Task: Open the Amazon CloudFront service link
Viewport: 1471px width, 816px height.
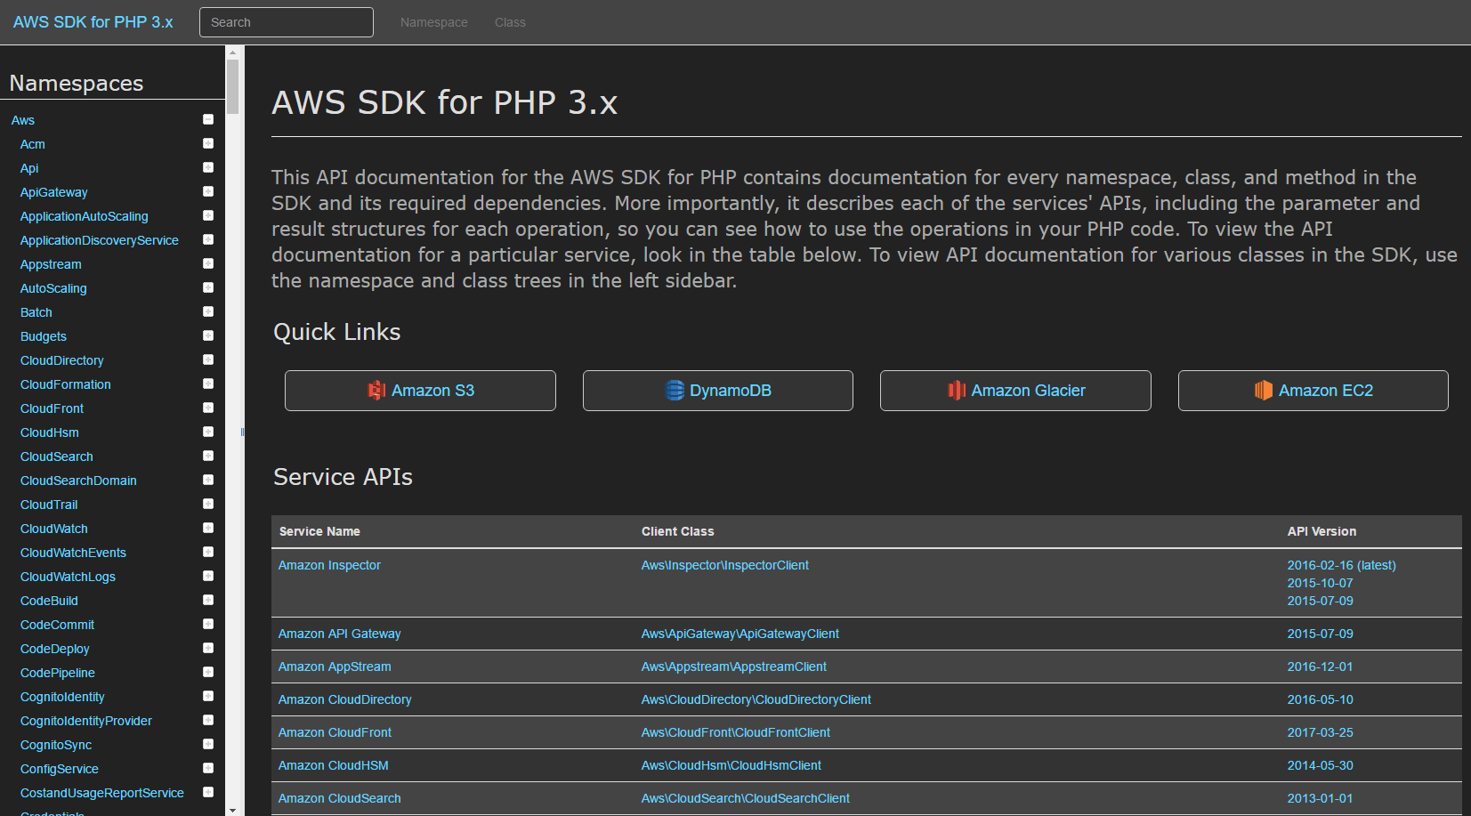Action: [335, 732]
